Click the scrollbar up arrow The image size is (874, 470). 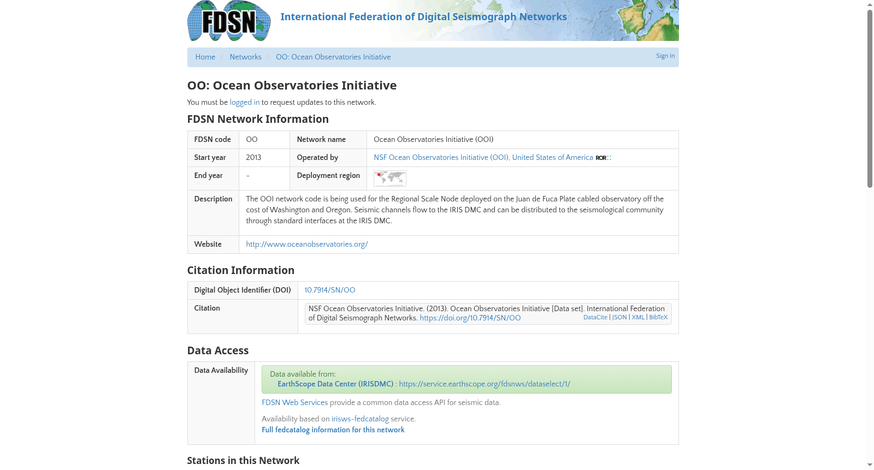(870, 4)
